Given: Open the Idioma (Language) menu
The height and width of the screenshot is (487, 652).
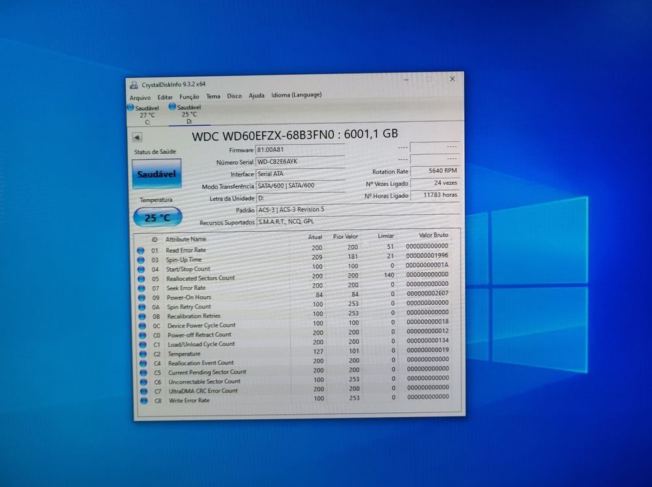Looking at the screenshot, I should tap(297, 95).
